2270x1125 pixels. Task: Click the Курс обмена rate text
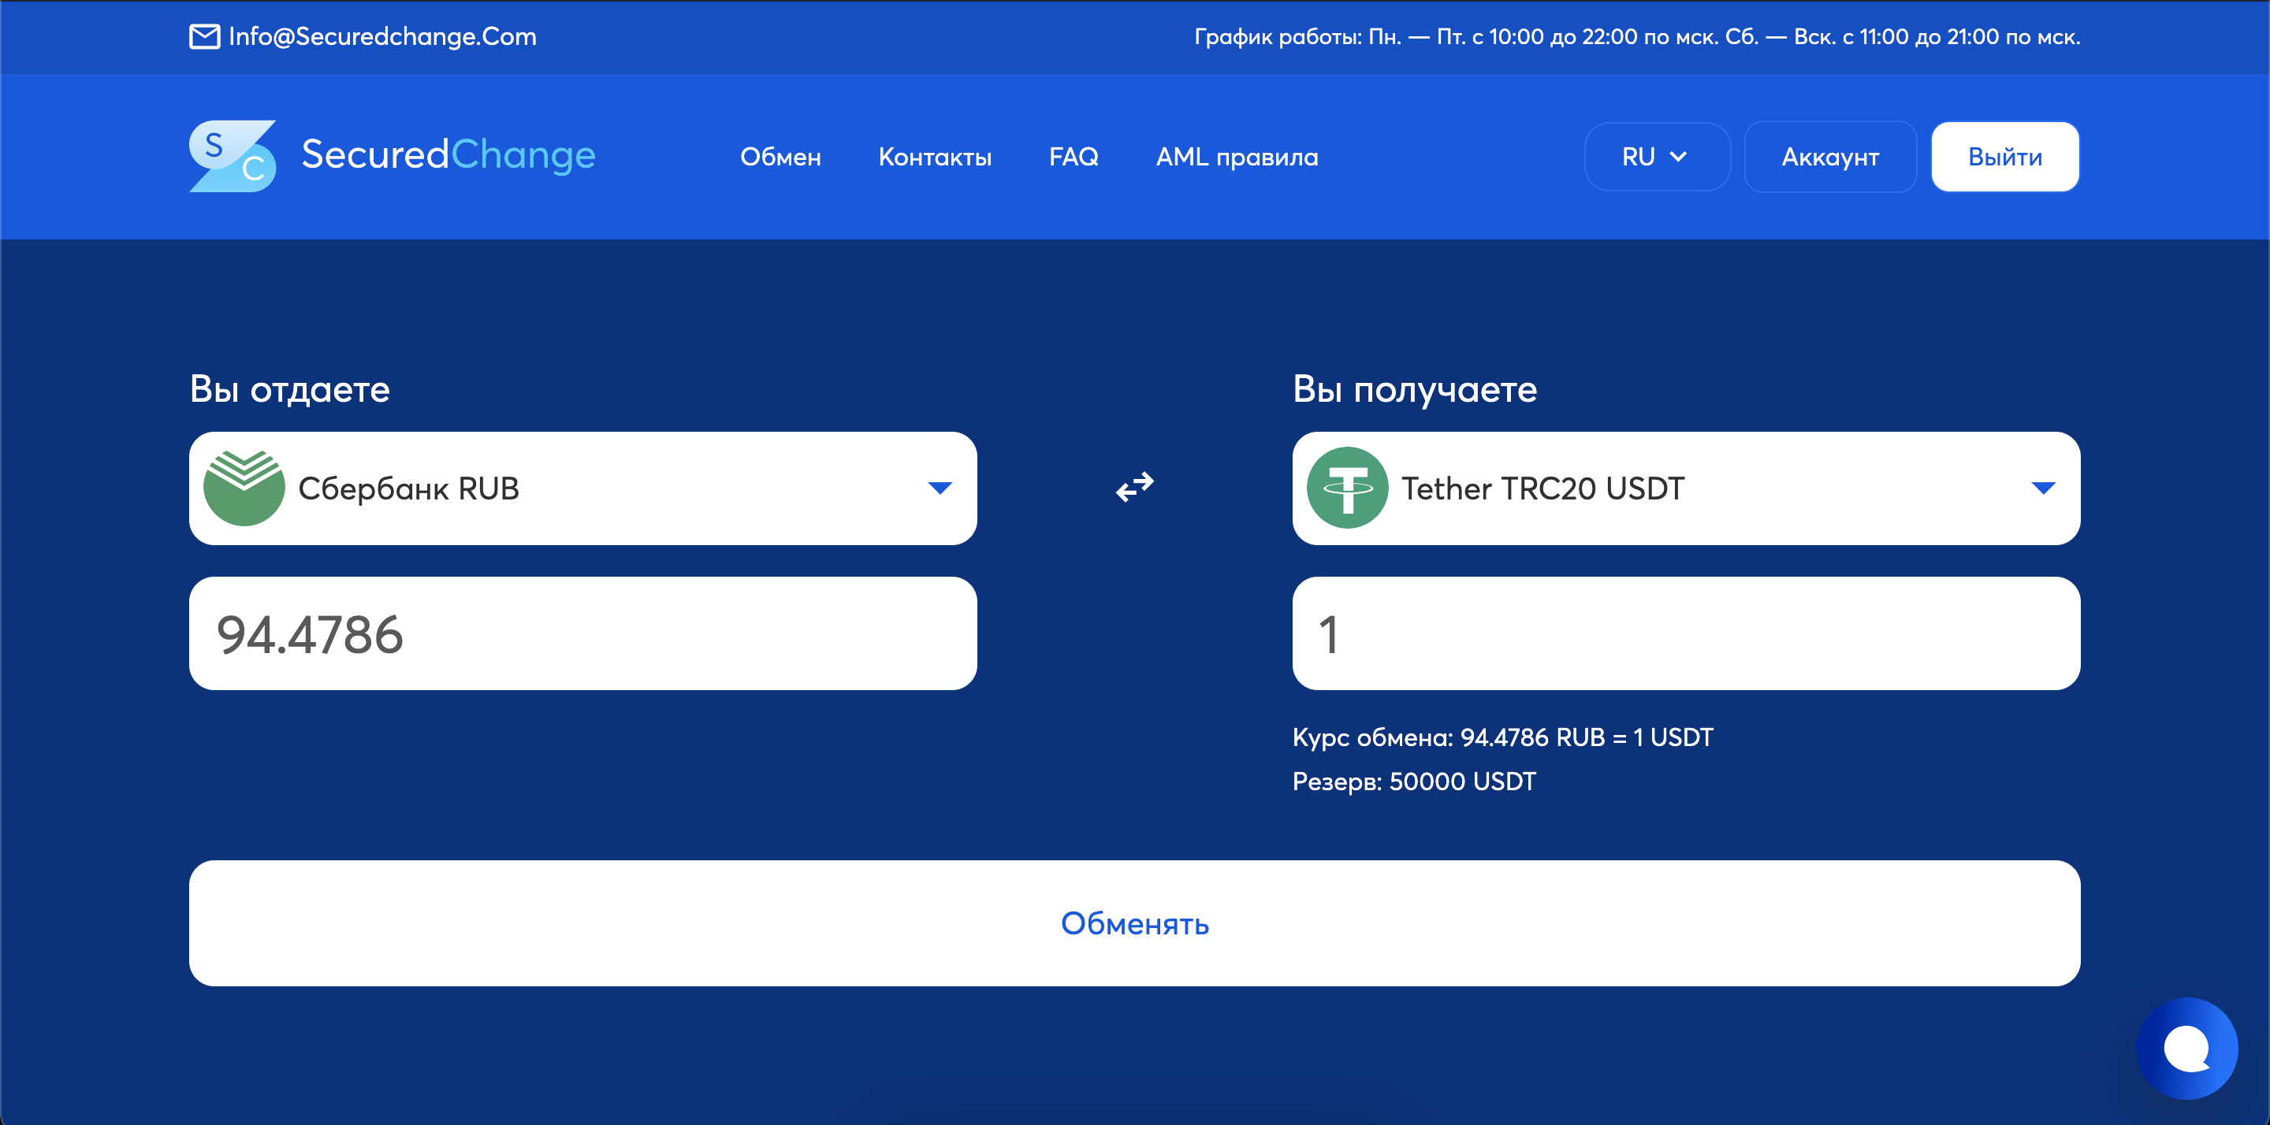click(1502, 737)
